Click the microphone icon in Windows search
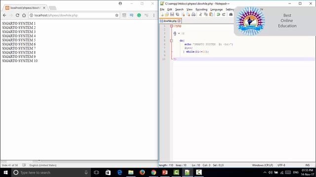The image size is (316, 177). point(86,173)
